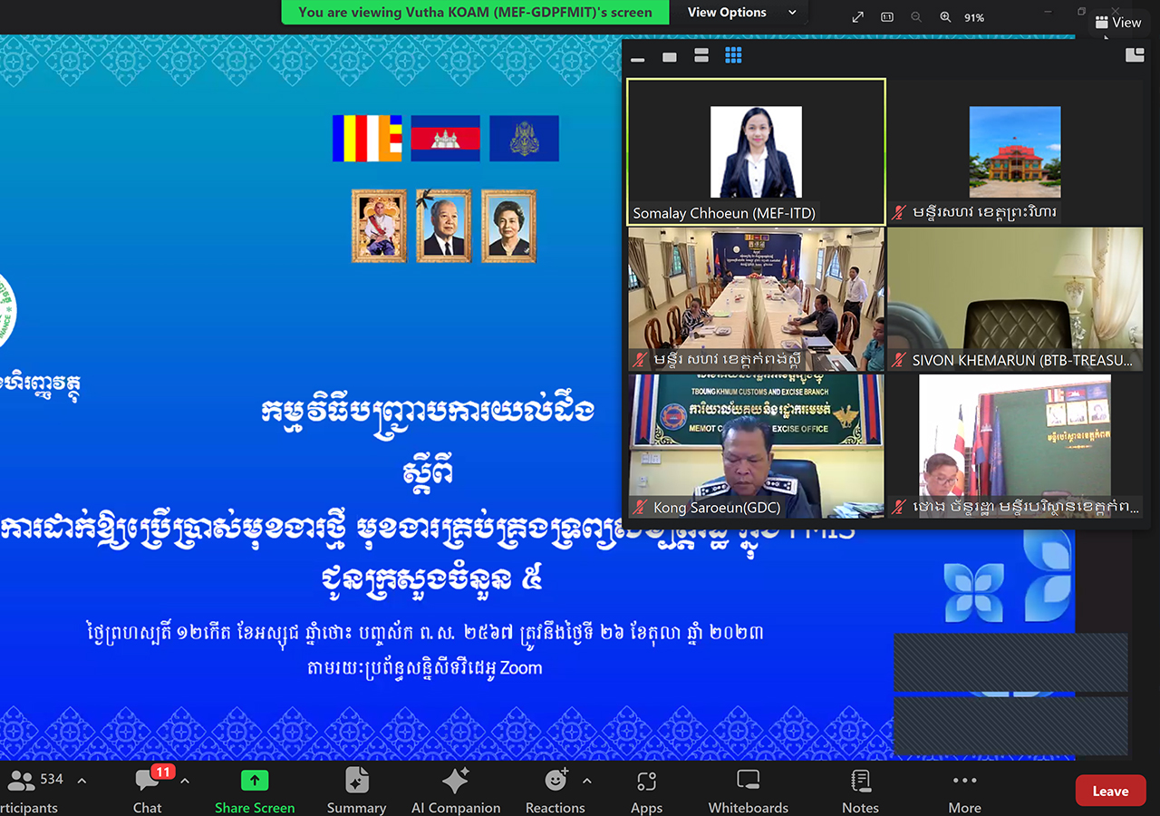Open the More options menu

[964, 791]
